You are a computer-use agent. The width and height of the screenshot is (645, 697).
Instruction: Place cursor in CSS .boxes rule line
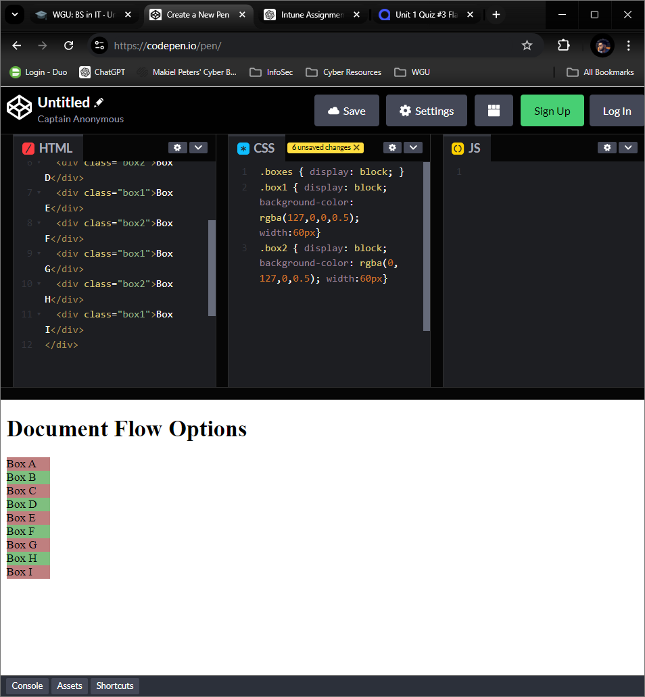[331, 172]
